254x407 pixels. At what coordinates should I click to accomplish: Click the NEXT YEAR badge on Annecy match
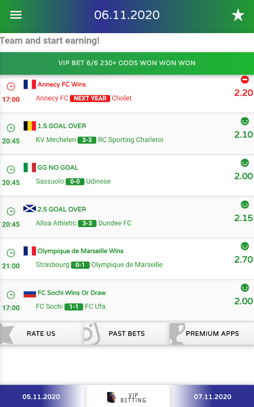[90, 98]
